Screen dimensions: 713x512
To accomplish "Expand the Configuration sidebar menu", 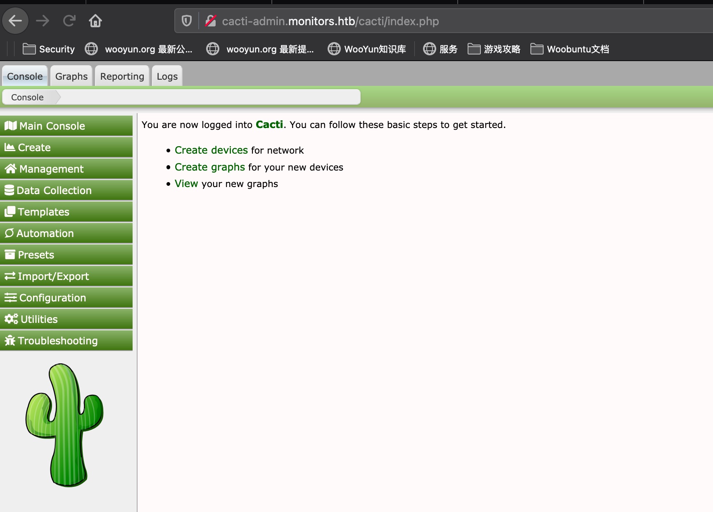I will 66,298.
